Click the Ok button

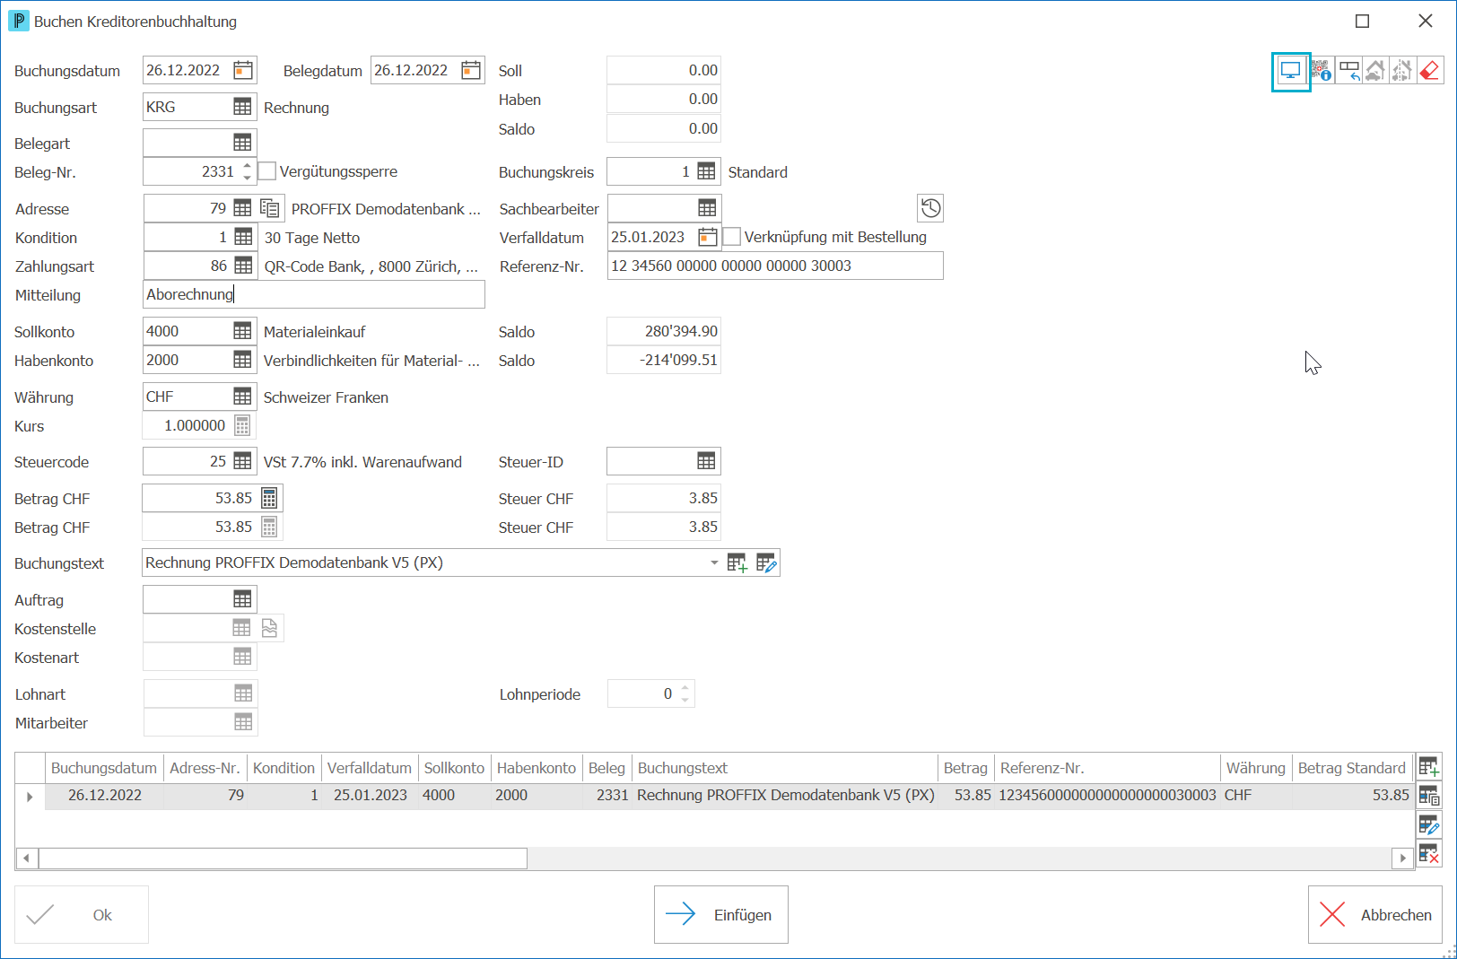[82, 914]
